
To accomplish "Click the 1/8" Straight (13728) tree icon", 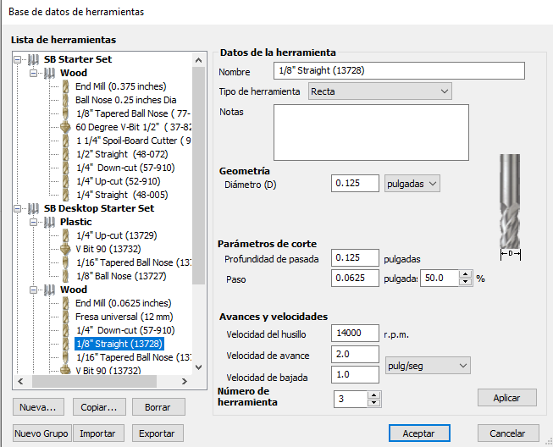I will [65, 344].
